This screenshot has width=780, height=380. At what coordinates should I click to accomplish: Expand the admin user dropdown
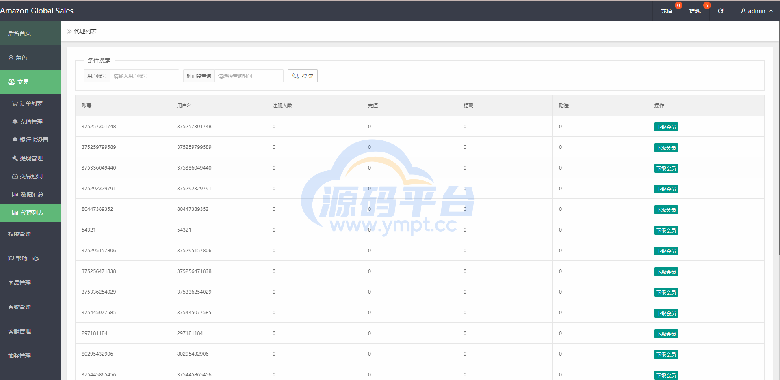pos(757,11)
